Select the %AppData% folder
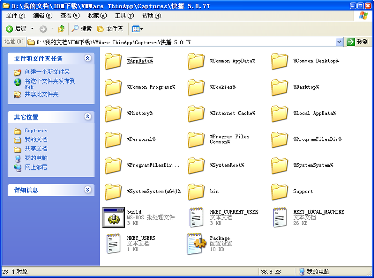374x278 pixels. click(114, 61)
